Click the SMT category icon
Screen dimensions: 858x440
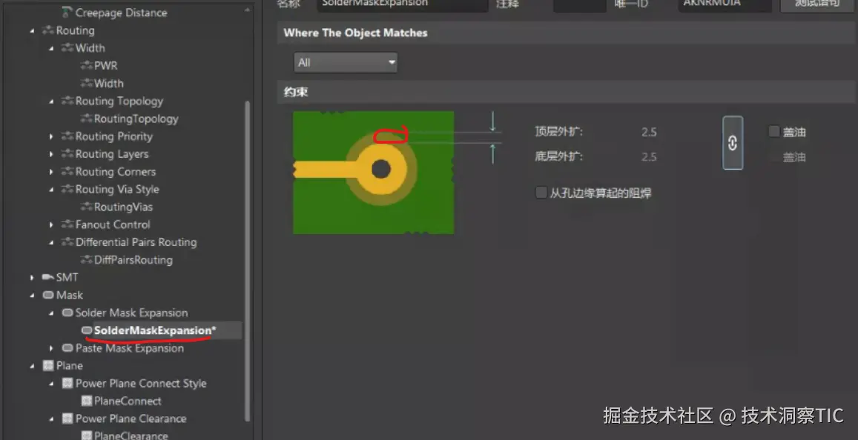pos(48,278)
